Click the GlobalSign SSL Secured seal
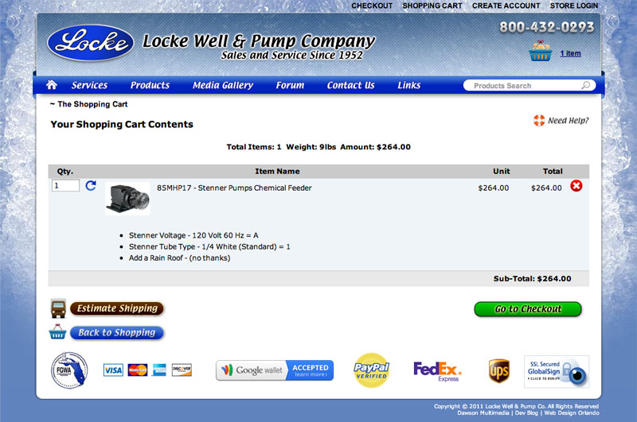 (556, 372)
